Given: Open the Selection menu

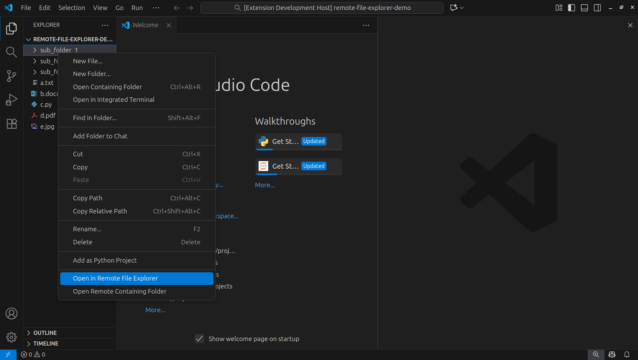Looking at the screenshot, I should tap(72, 8).
